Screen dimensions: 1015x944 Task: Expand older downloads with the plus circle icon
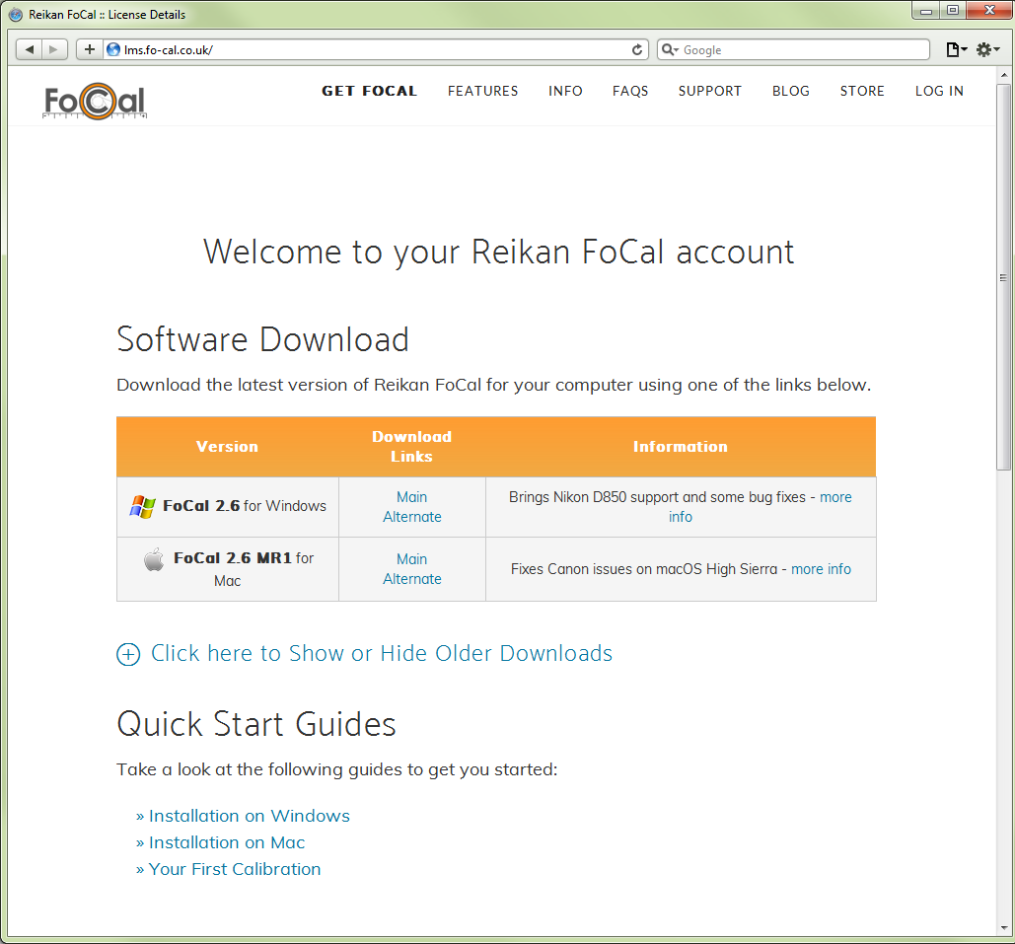pyautogui.click(x=128, y=655)
